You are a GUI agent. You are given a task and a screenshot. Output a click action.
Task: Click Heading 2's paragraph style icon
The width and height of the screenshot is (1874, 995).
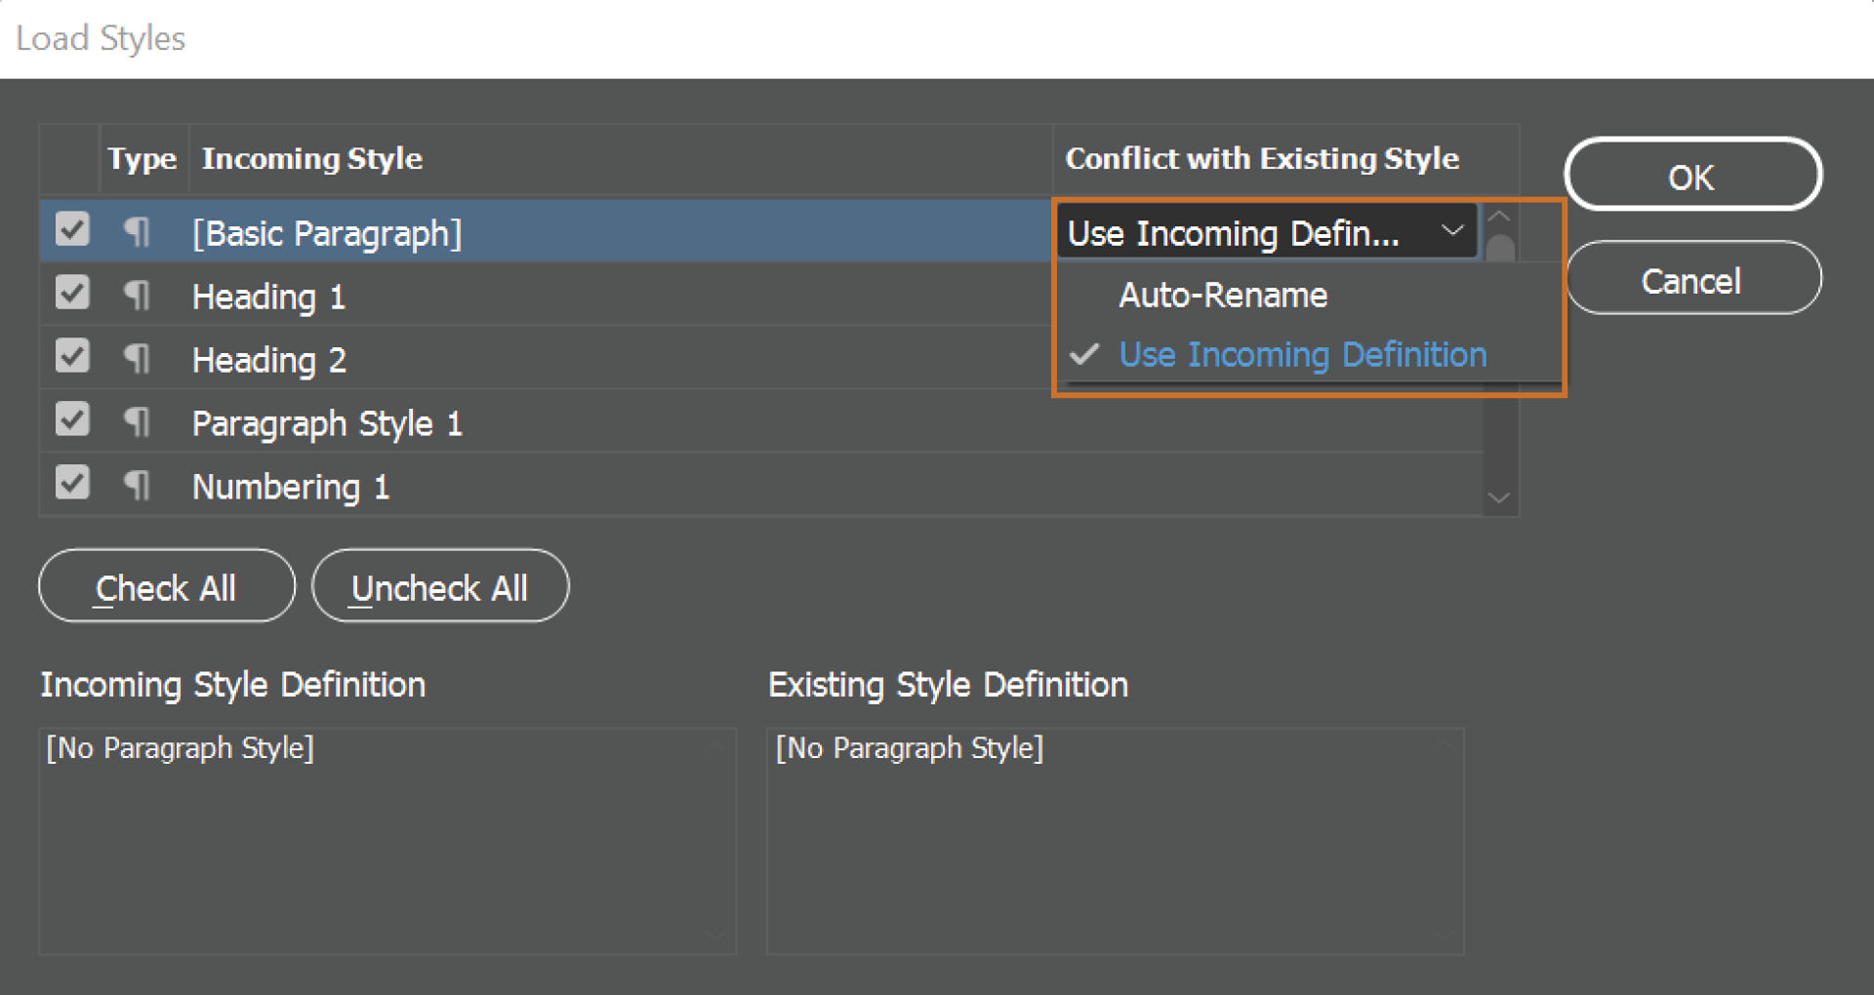(x=136, y=359)
